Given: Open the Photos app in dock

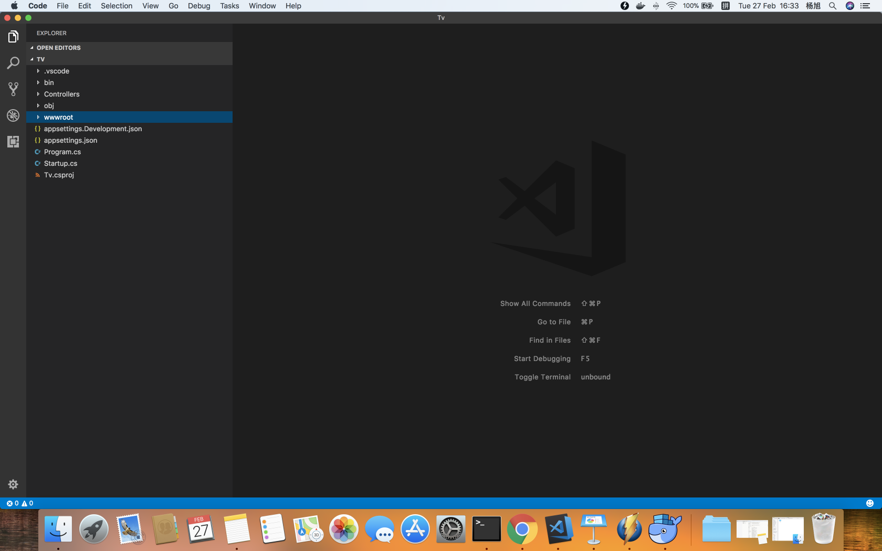Looking at the screenshot, I should click(x=344, y=529).
